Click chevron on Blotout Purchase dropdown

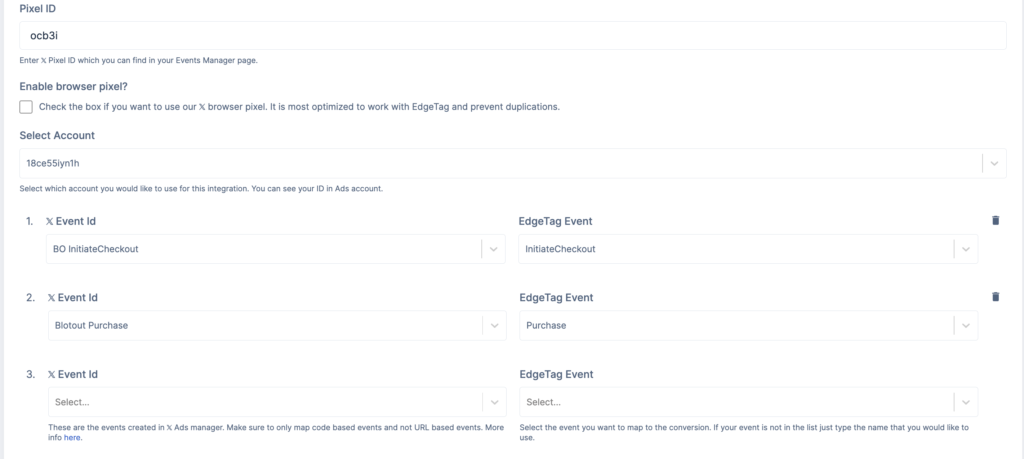click(494, 326)
